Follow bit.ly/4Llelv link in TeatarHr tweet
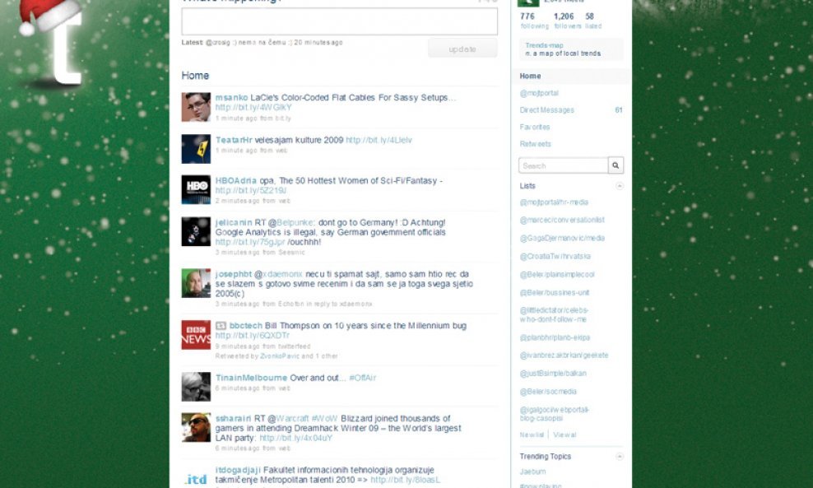This screenshot has height=488, width=813. (x=379, y=140)
